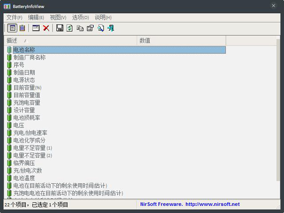Open the properties toolbar icon

click(90, 28)
